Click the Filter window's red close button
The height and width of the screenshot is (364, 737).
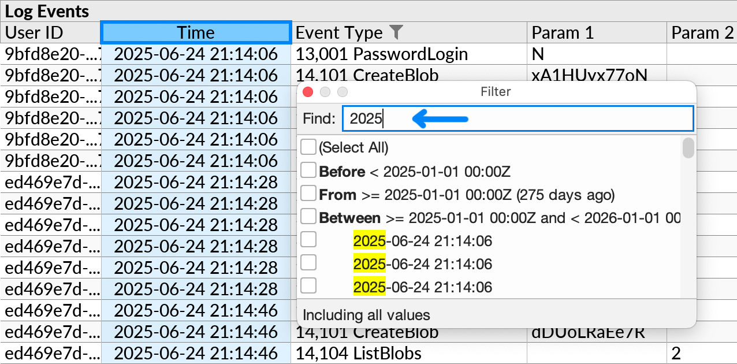tap(308, 91)
